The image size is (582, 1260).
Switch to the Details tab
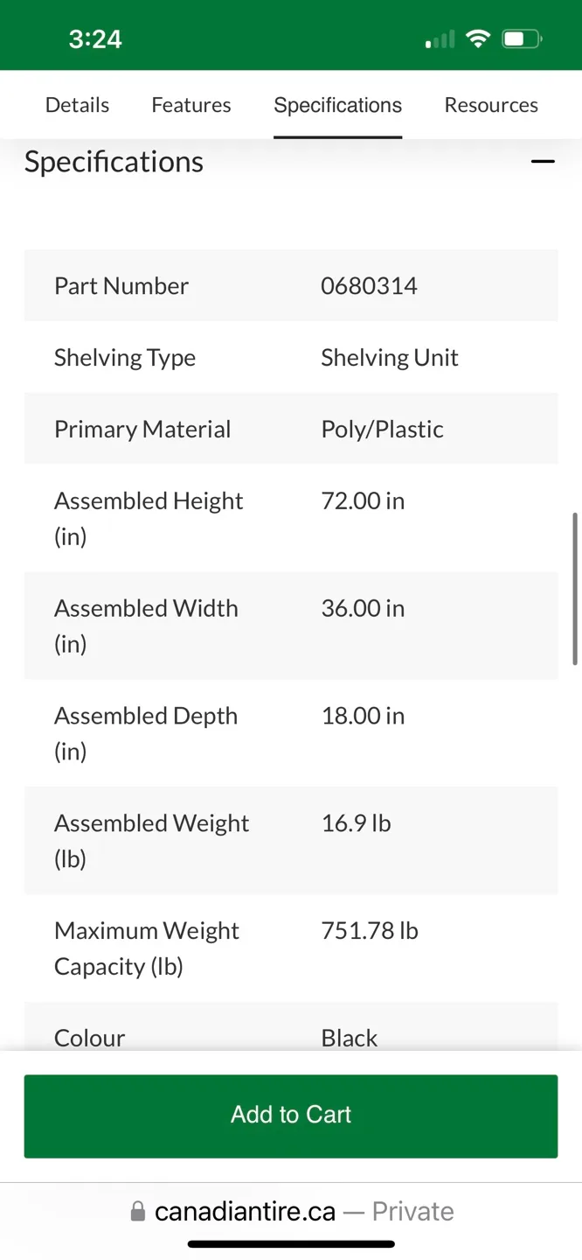click(x=77, y=104)
